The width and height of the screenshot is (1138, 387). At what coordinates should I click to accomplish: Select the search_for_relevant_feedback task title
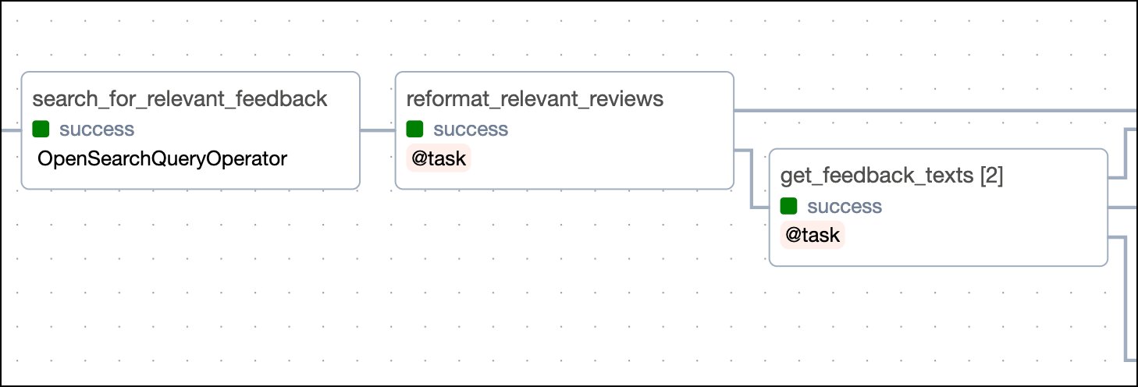pyautogui.click(x=180, y=99)
